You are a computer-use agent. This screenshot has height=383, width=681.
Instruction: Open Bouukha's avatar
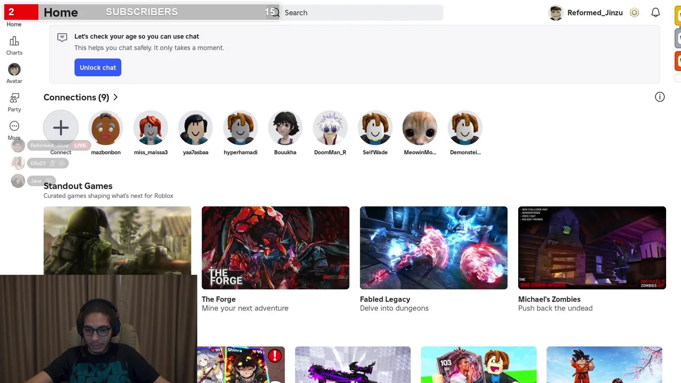285,128
